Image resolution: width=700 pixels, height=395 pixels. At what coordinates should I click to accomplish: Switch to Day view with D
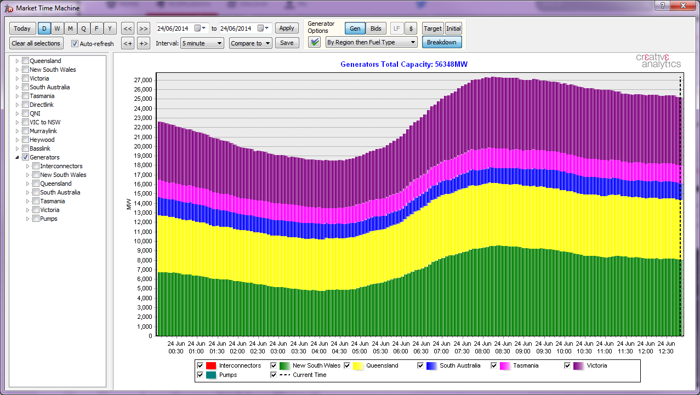44,28
